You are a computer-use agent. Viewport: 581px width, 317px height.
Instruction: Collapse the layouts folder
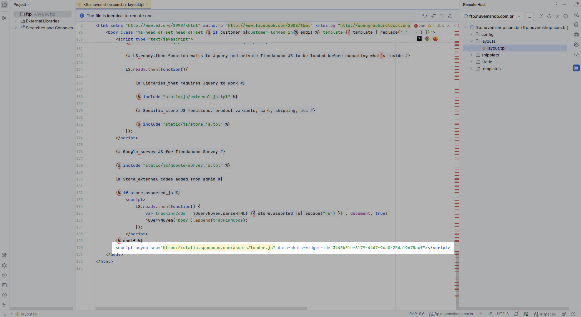coord(471,41)
